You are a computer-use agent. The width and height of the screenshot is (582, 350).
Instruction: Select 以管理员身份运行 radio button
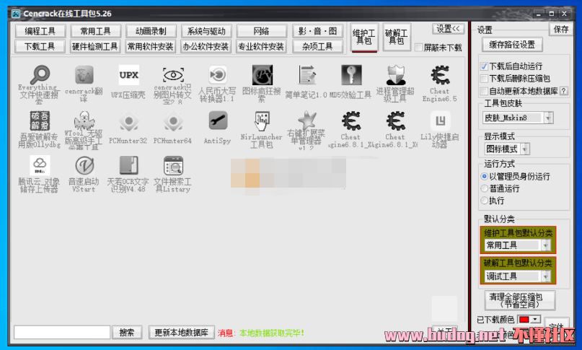coord(484,176)
